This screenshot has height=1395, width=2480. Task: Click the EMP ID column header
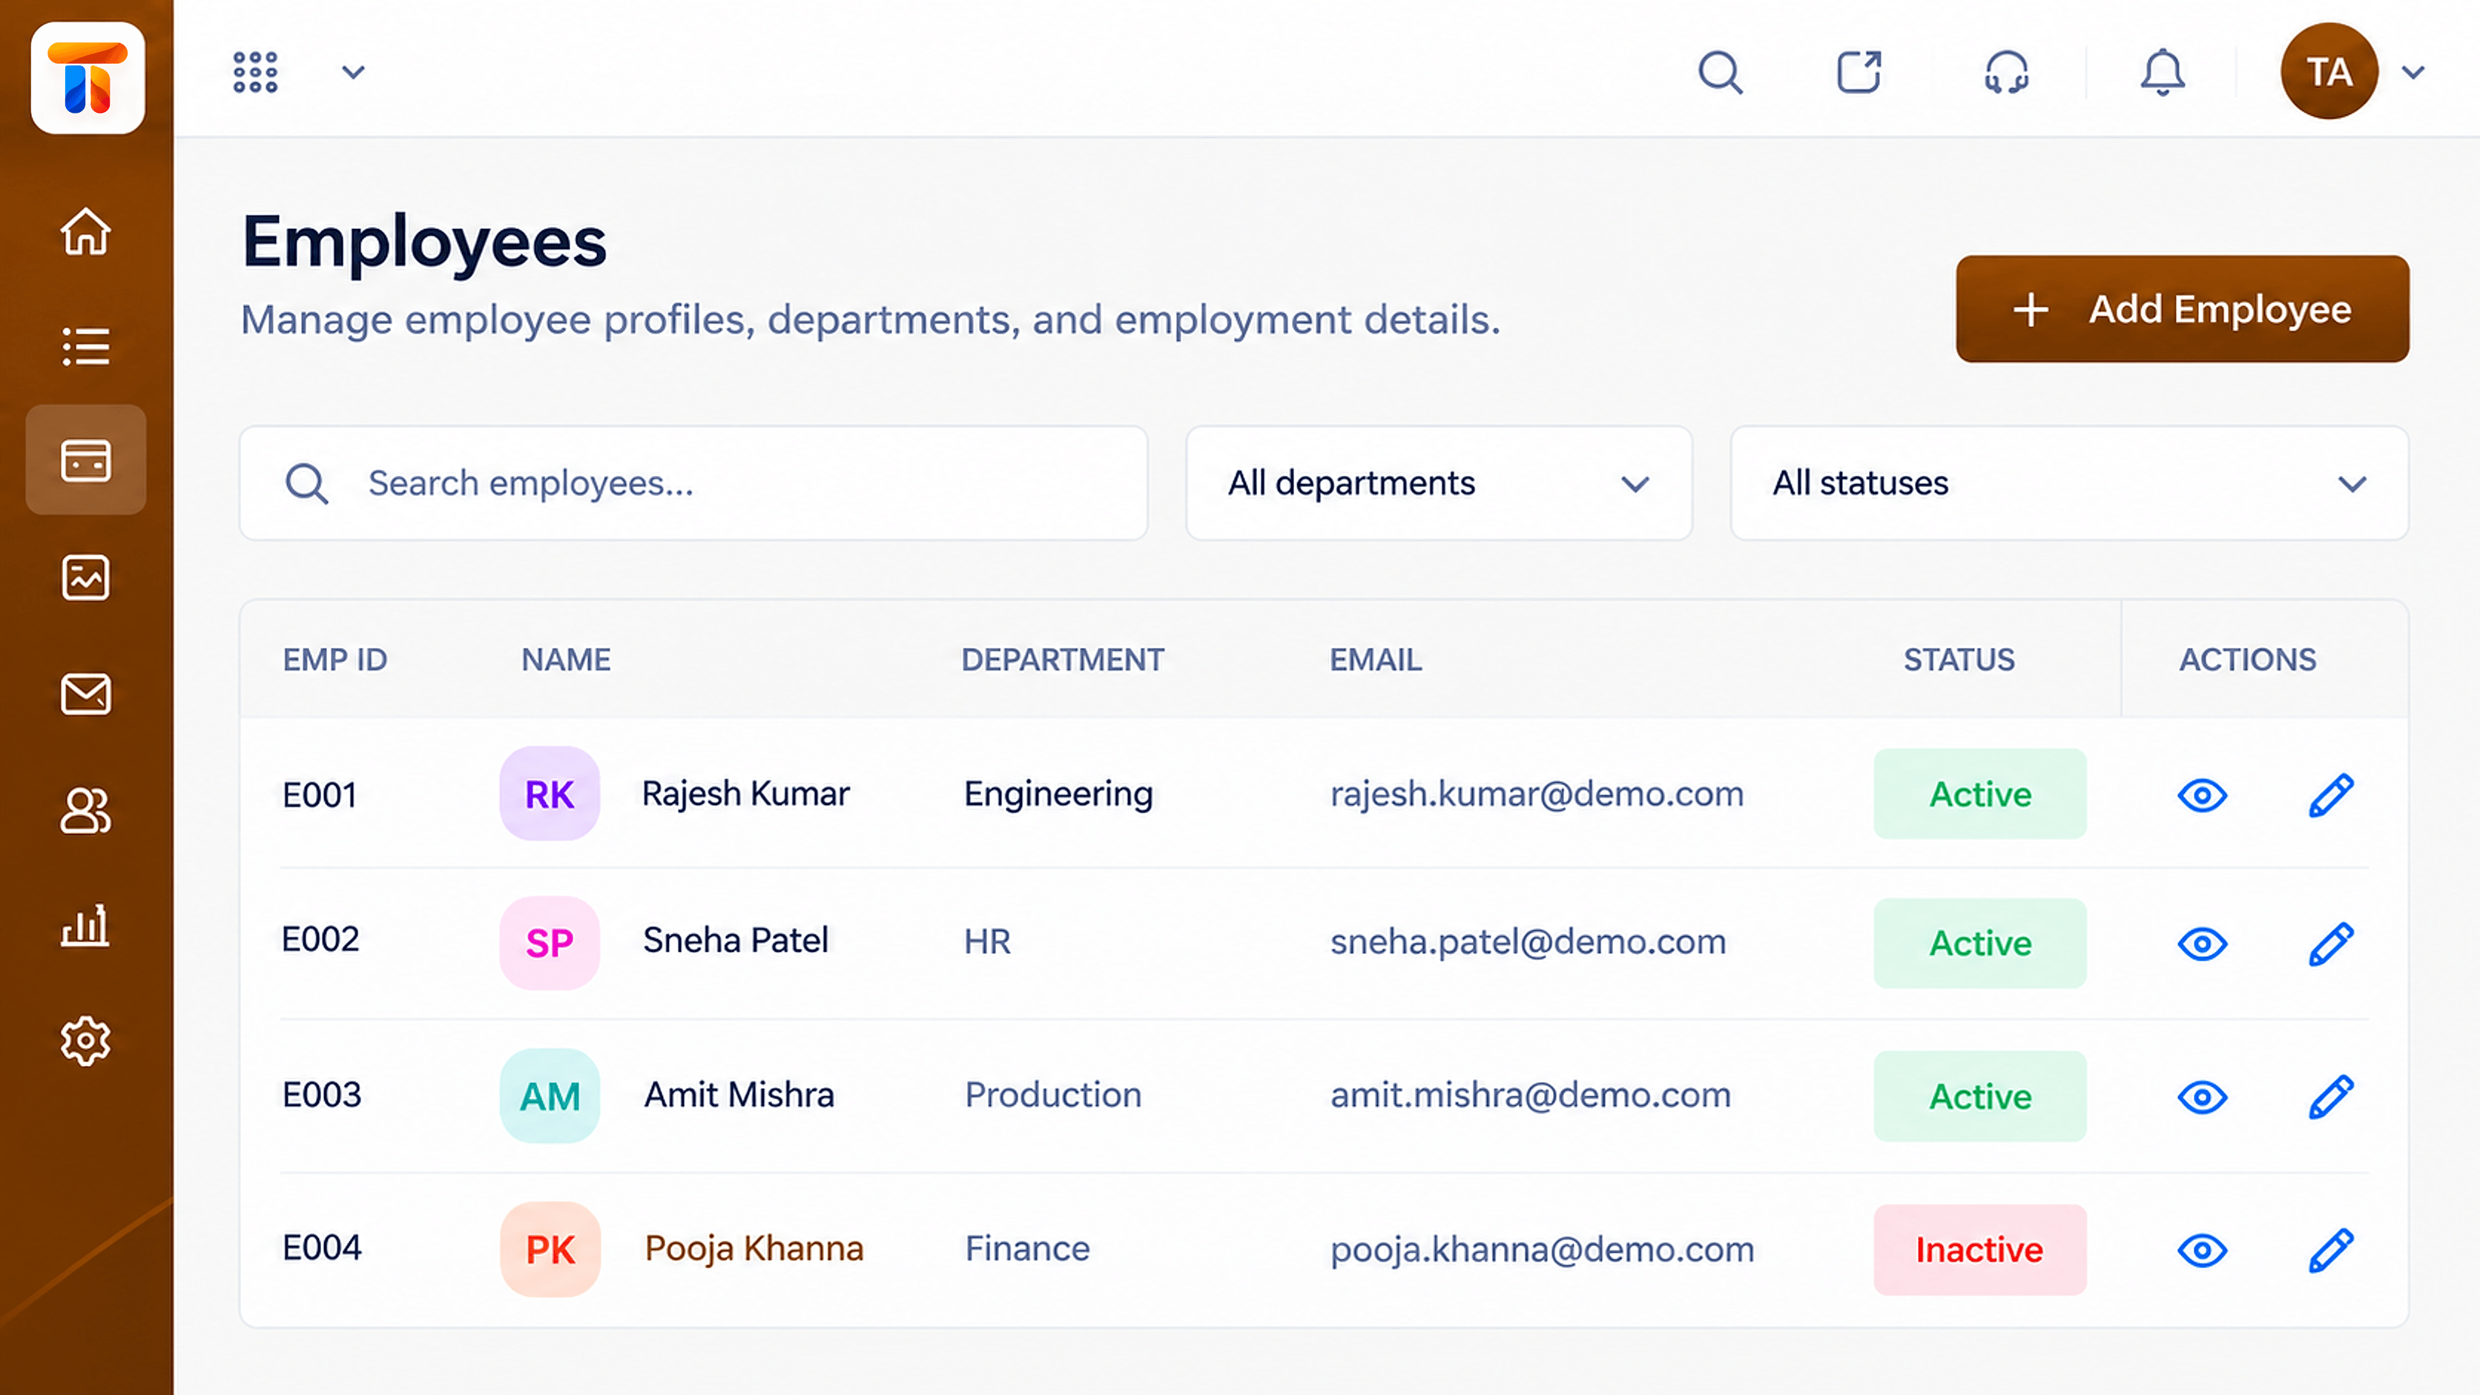[334, 660]
